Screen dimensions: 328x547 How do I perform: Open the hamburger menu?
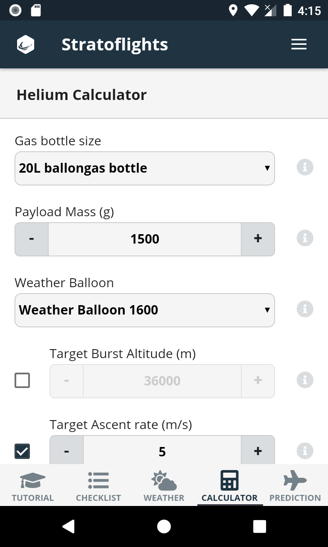click(x=299, y=44)
